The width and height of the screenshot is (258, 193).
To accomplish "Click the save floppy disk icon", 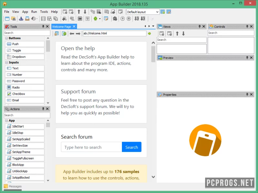I will [43, 19].
